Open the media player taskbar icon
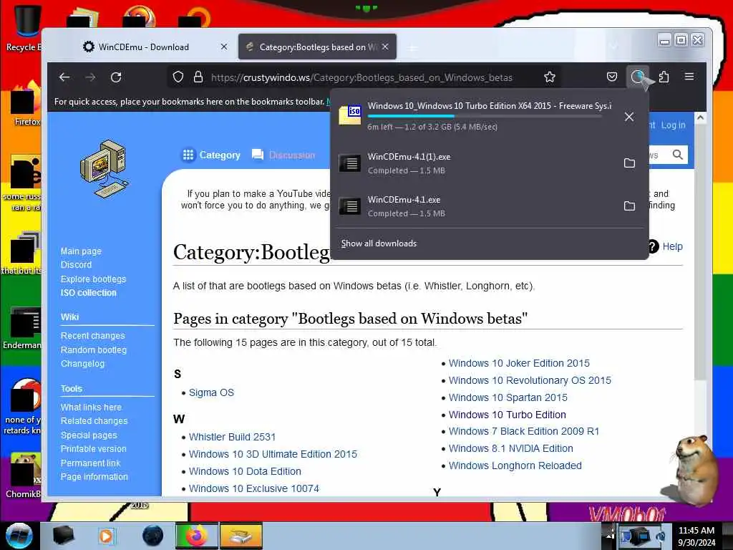Image resolution: width=733 pixels, height=550 pixels. point(106,536)
